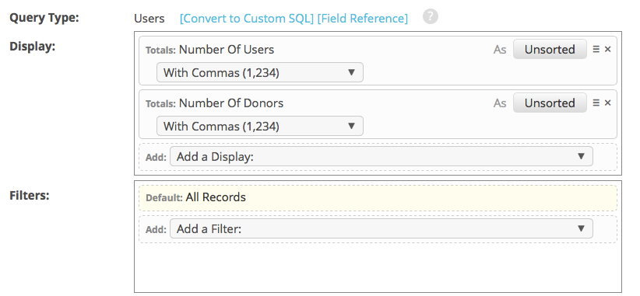640x296 pixels.
Task: Remove the Number Of Donors display
Action: [608, 103]
